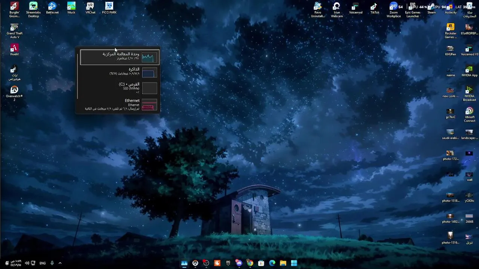Launch Rockstar Games Launcher shortcut
The height and width of the screenshot is (269, 479).
click(451, 31)
